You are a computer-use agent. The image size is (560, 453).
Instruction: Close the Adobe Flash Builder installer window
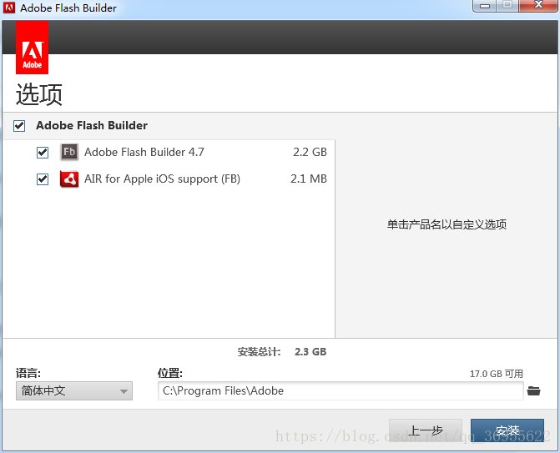[538, 6]
